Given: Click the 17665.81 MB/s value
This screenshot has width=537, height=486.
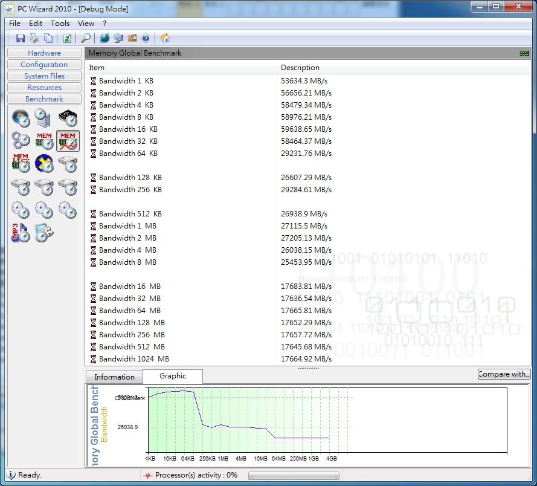Looking at the screenshot, I should [306, 311].
